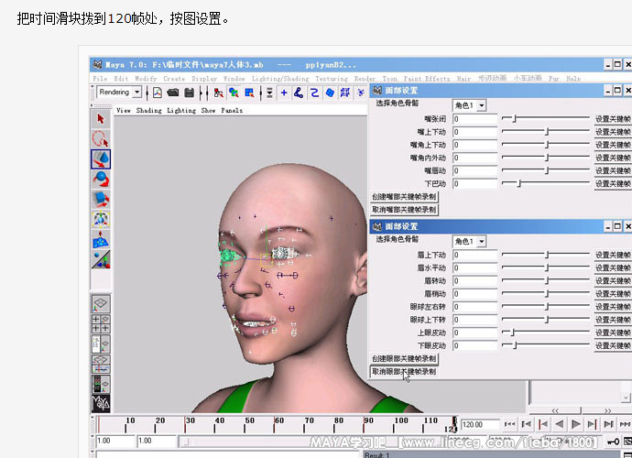Select by hierarchy mode icon
632x458 pixels.
pyautogui.click(x=219, y=93)
